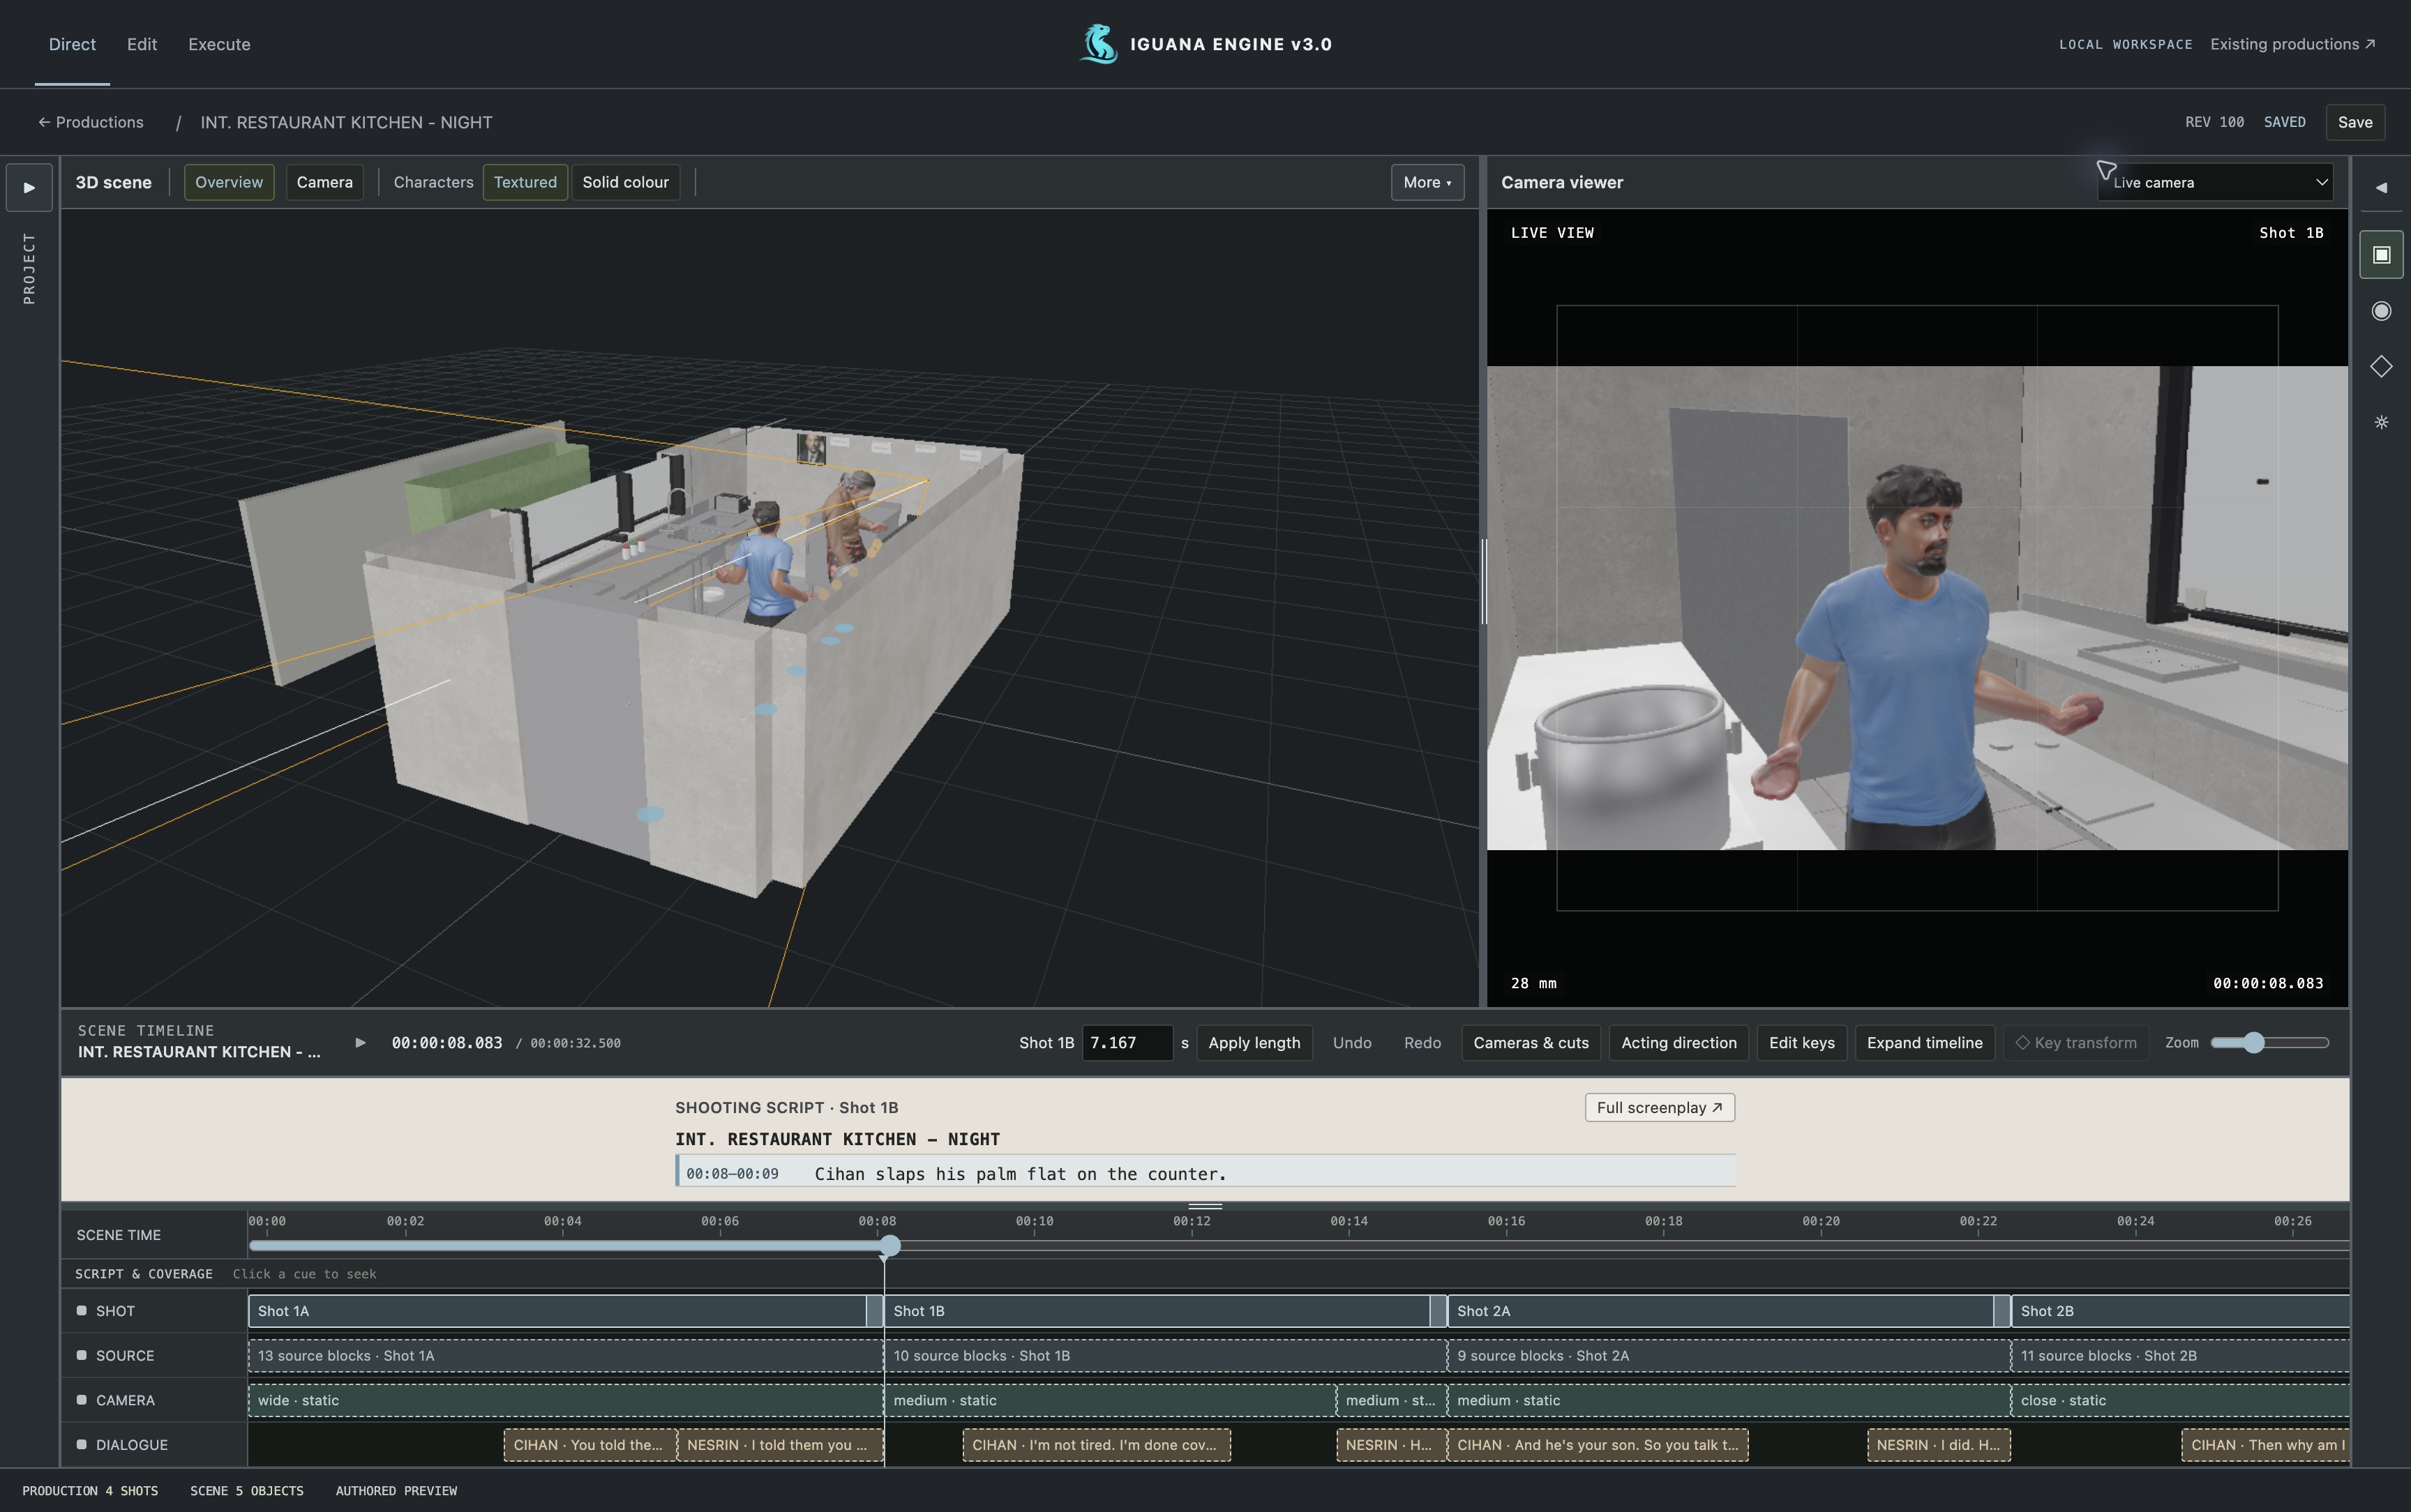Screen dimensions: 2411x1512
Task: Click Edit keys button
Action: point(1801,1042)
